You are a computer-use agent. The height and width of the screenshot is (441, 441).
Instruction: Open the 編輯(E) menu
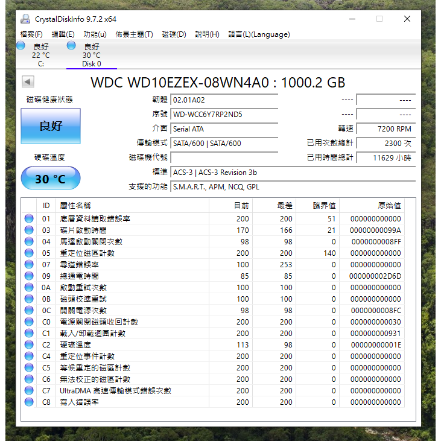pos(63,34)
